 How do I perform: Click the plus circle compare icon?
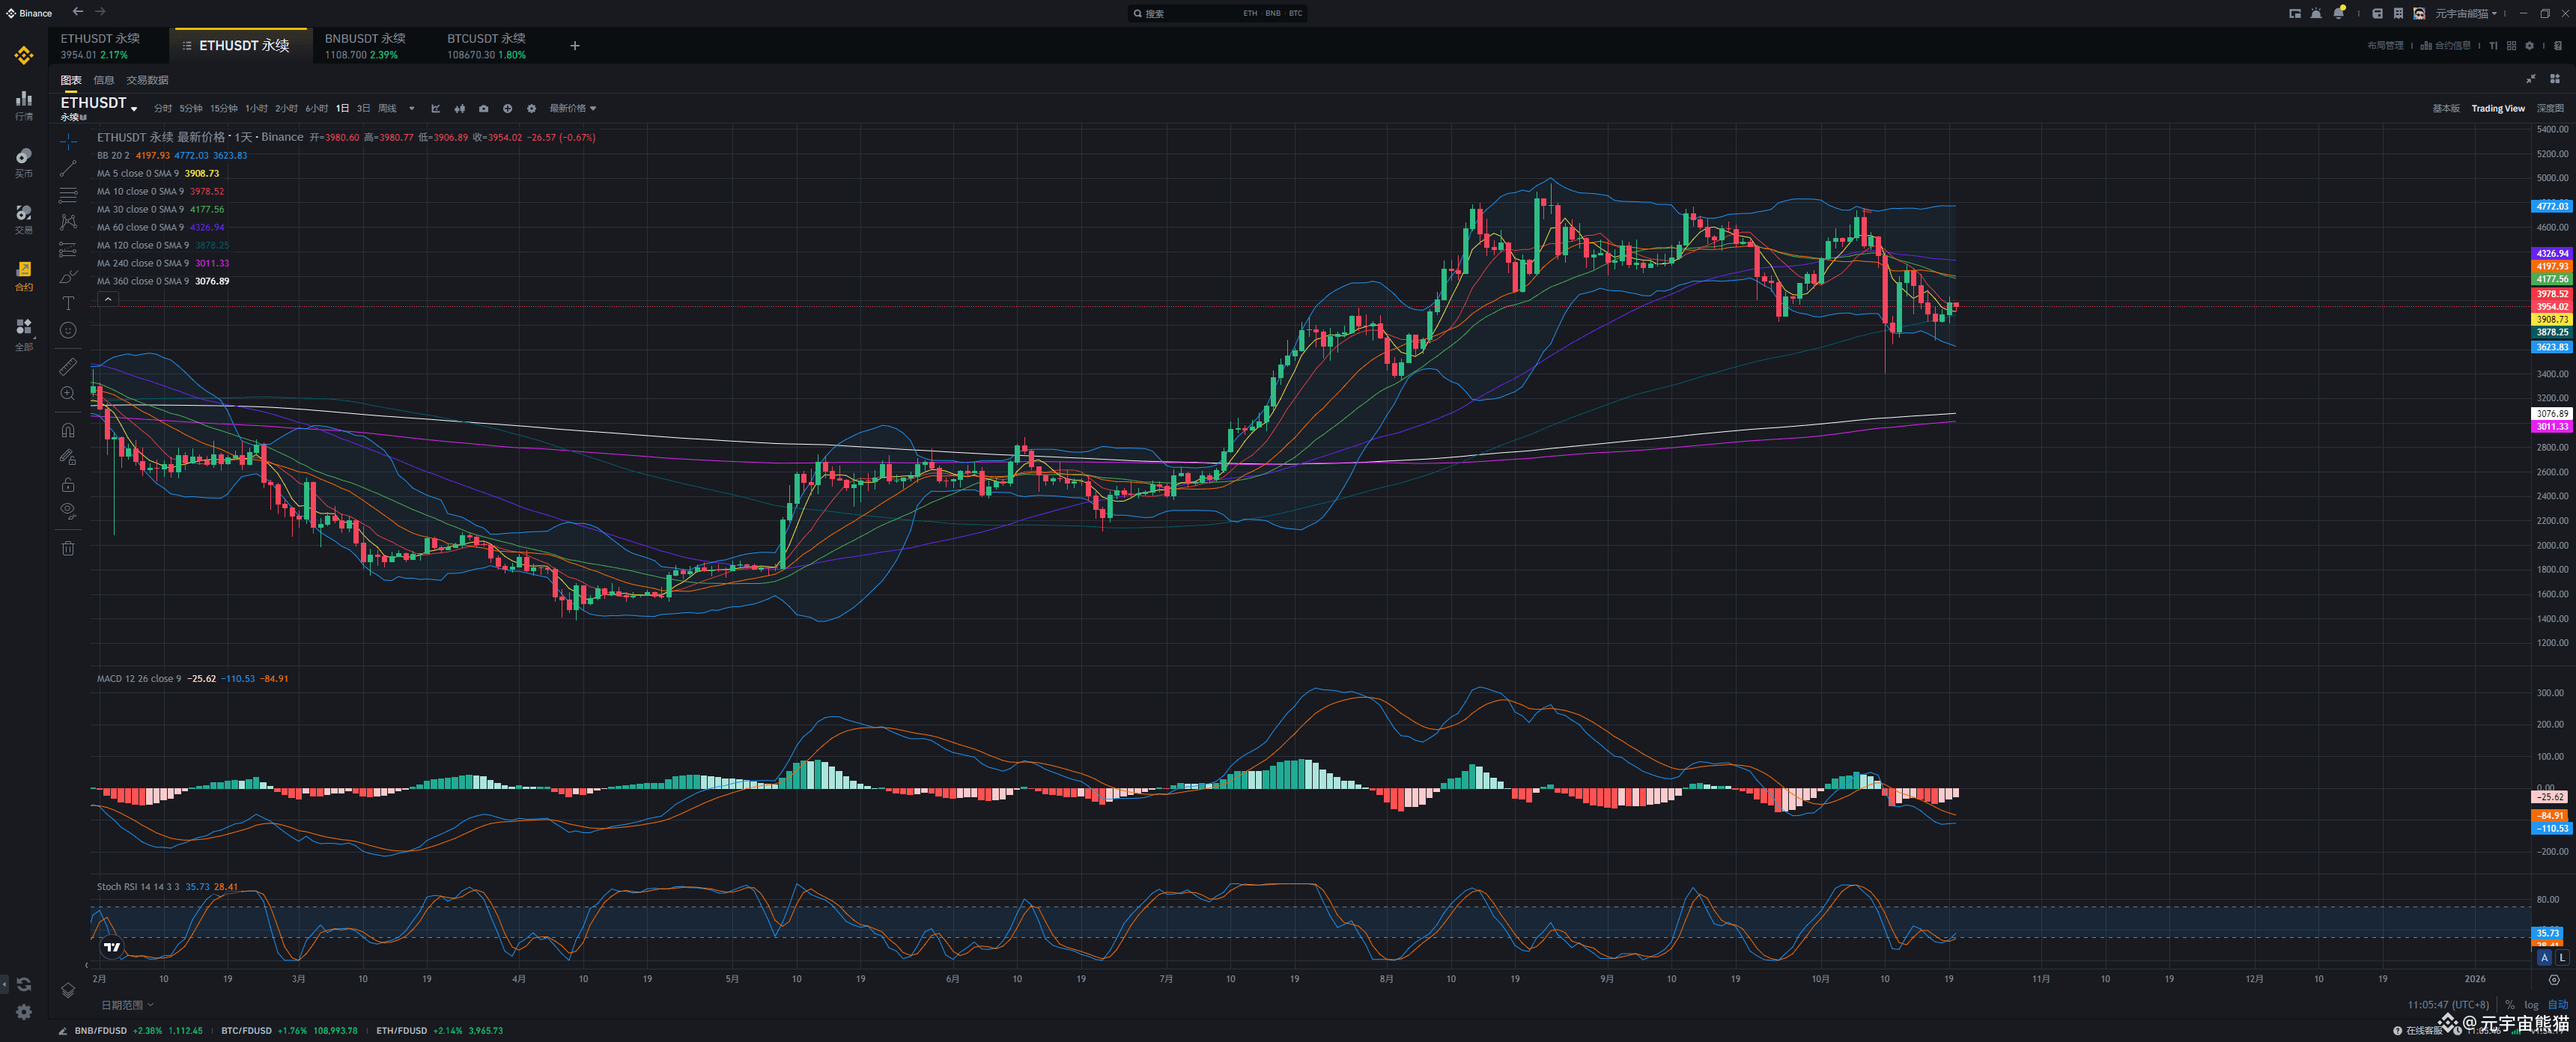[x=508, y=108]
